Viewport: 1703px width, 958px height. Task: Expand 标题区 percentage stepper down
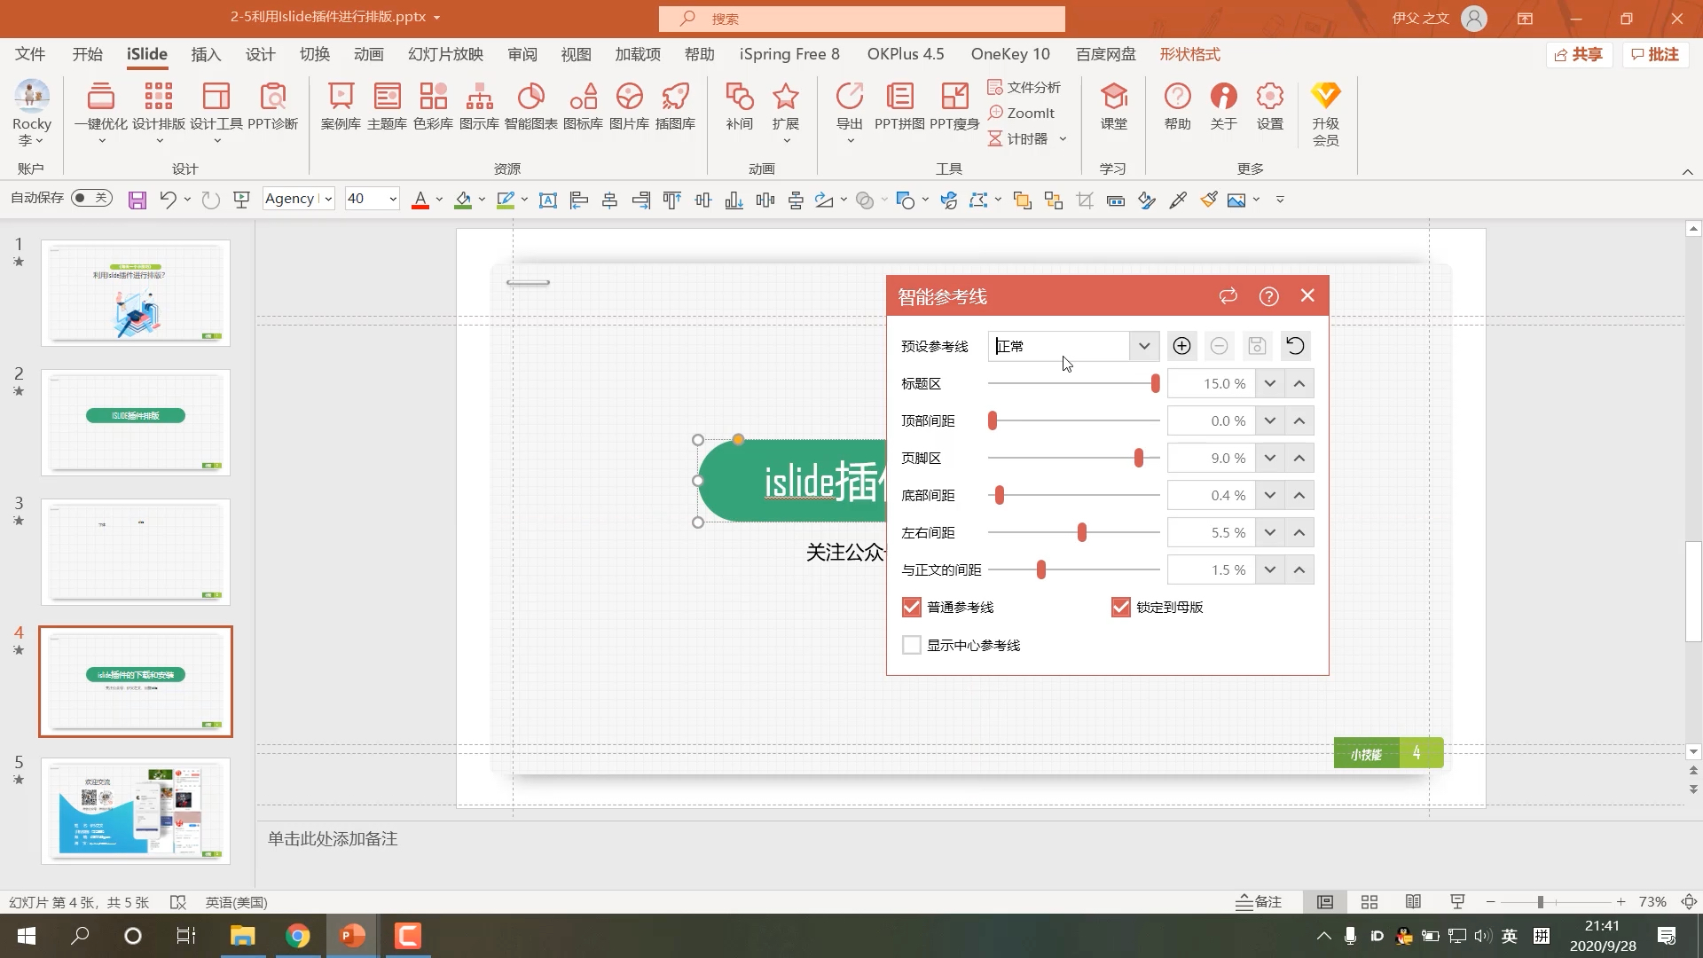coord(1270,382)
